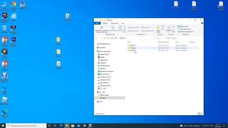Image resolution: width=228 pixels, height=128 pixels.
Task: Click the Explorer search box
Action: click(x=182, y=38)
